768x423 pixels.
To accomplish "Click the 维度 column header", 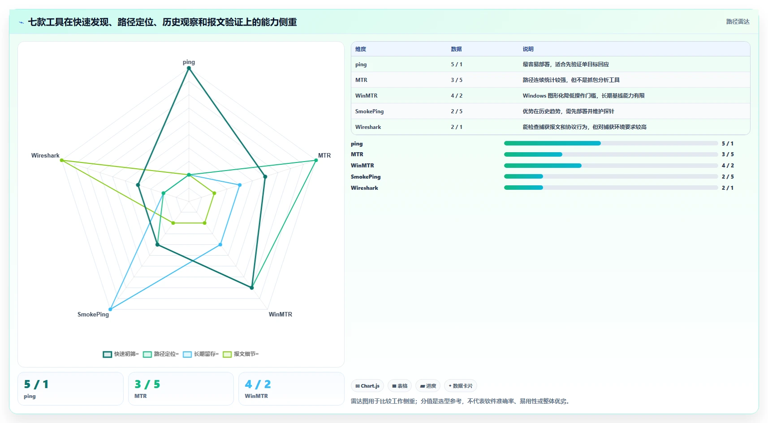I will pyautogui.click(x=361, y=49).
